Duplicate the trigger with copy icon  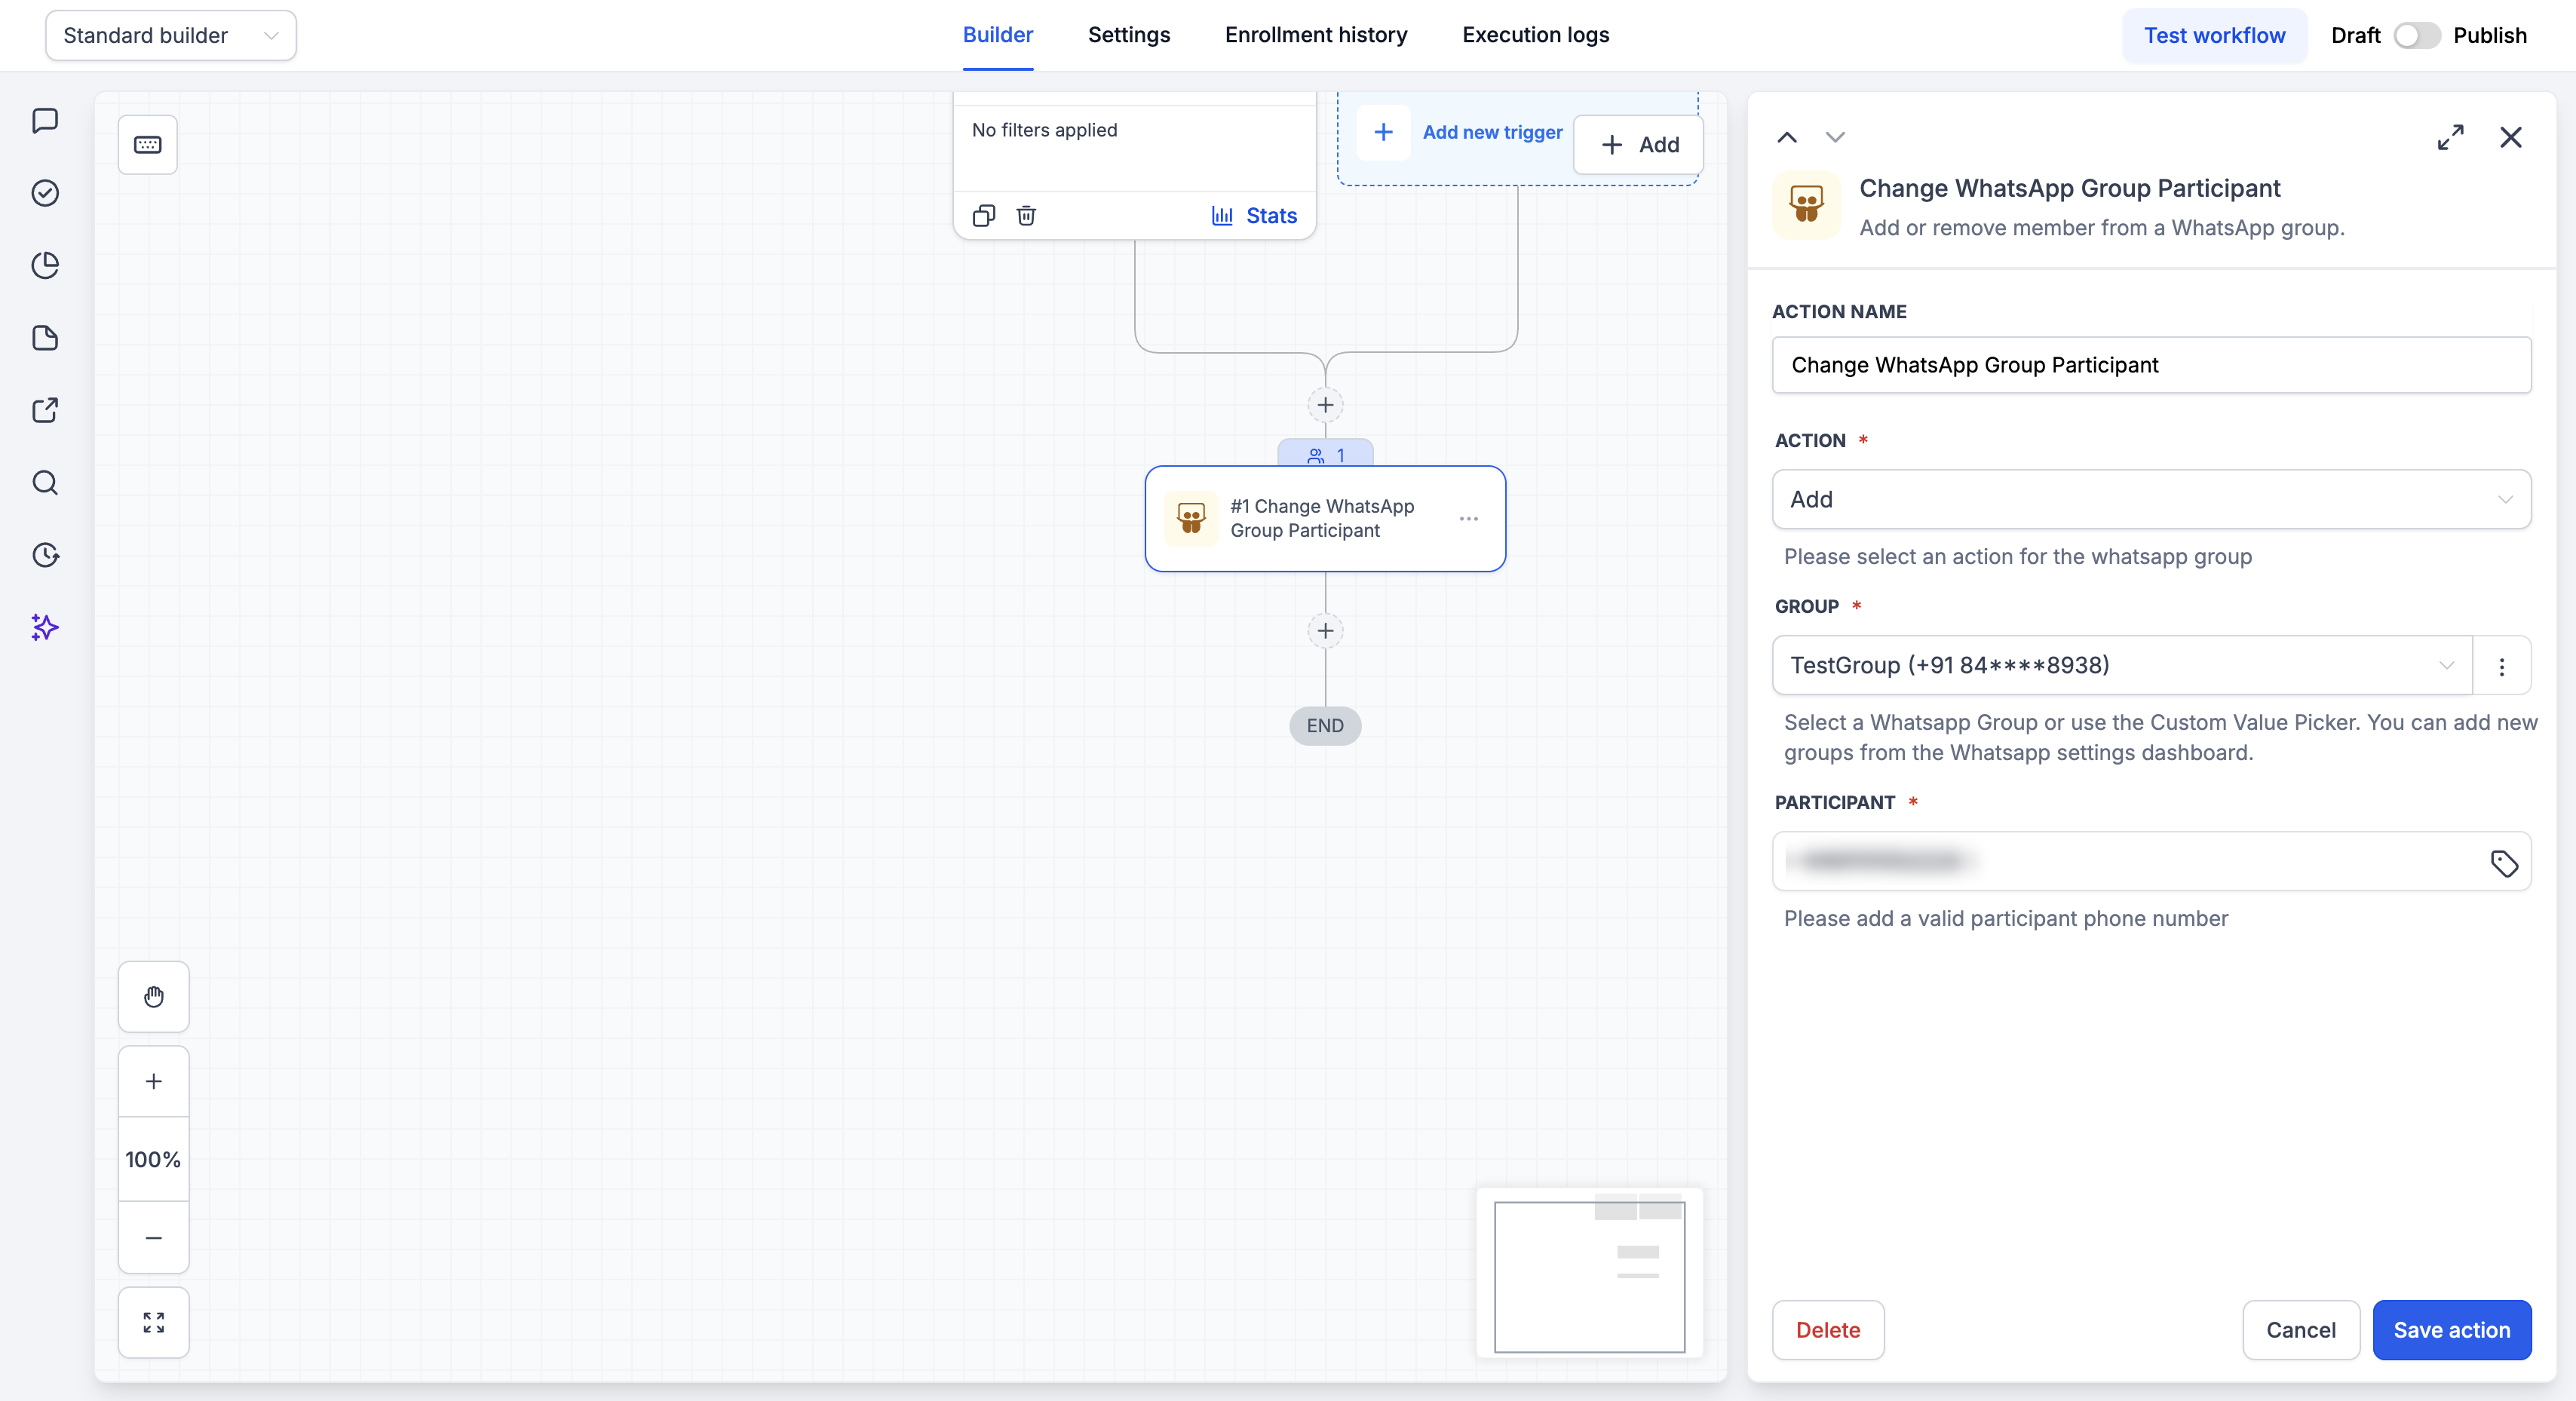(x=984, y=215)
